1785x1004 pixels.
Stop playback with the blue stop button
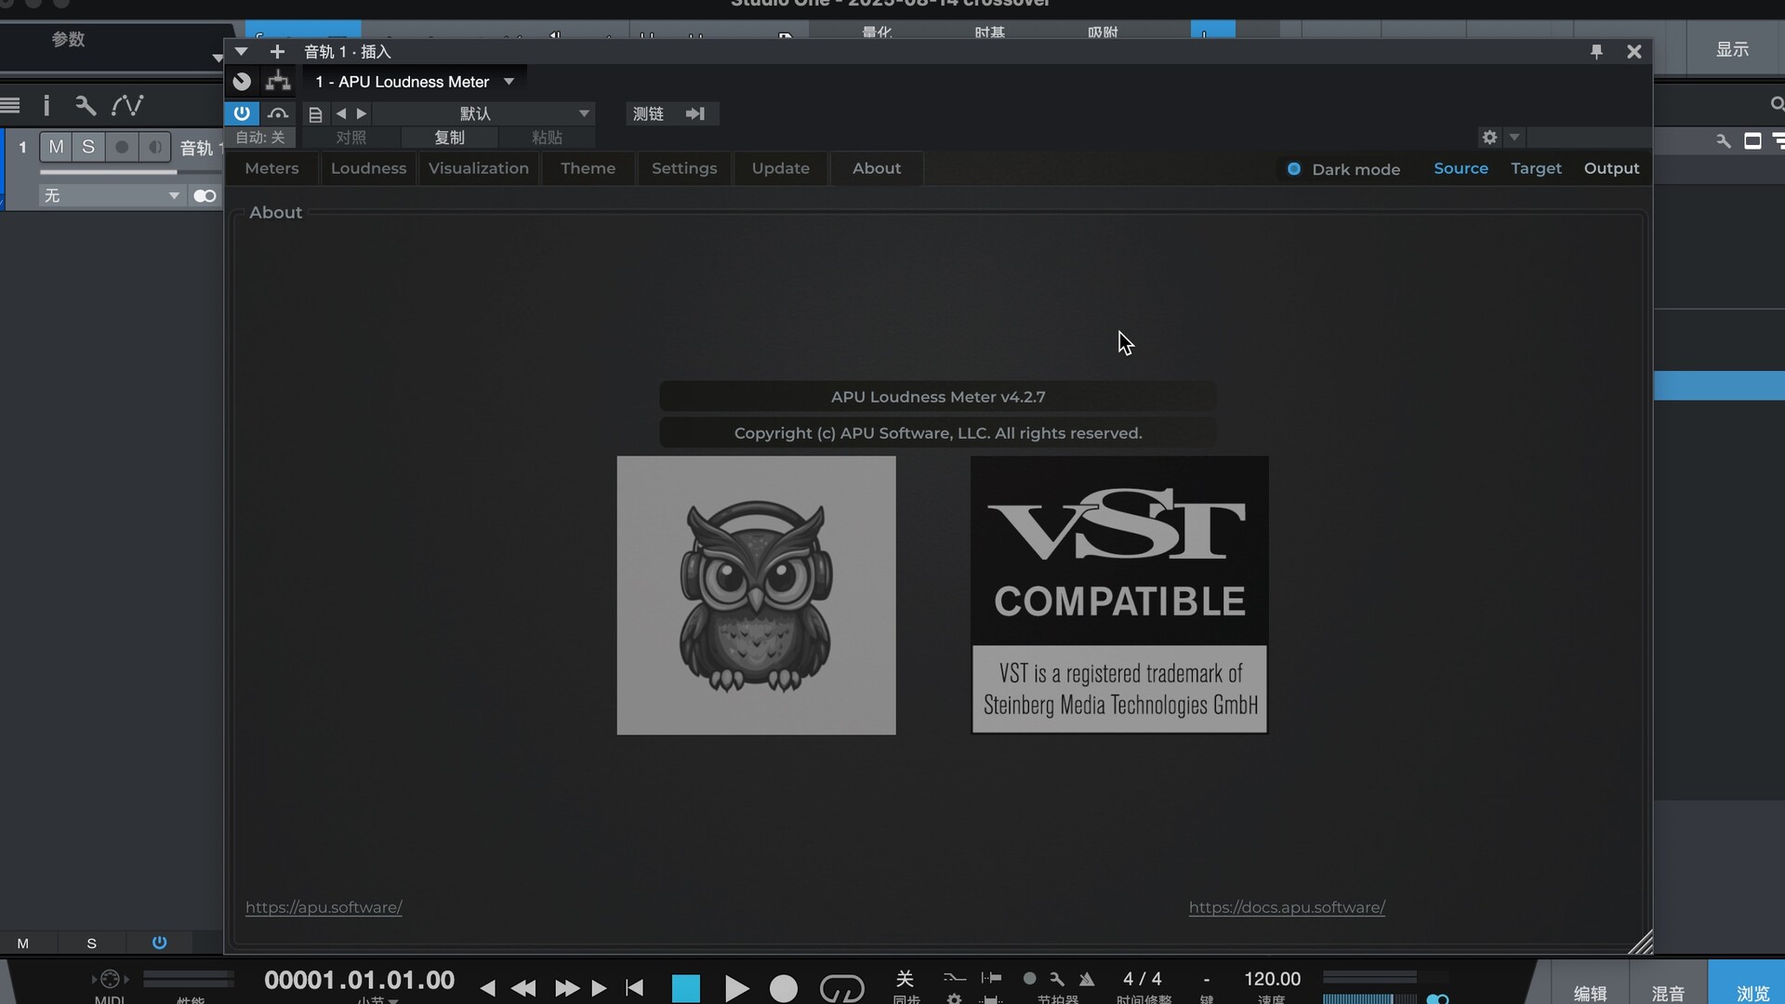[x=686, y=988]
